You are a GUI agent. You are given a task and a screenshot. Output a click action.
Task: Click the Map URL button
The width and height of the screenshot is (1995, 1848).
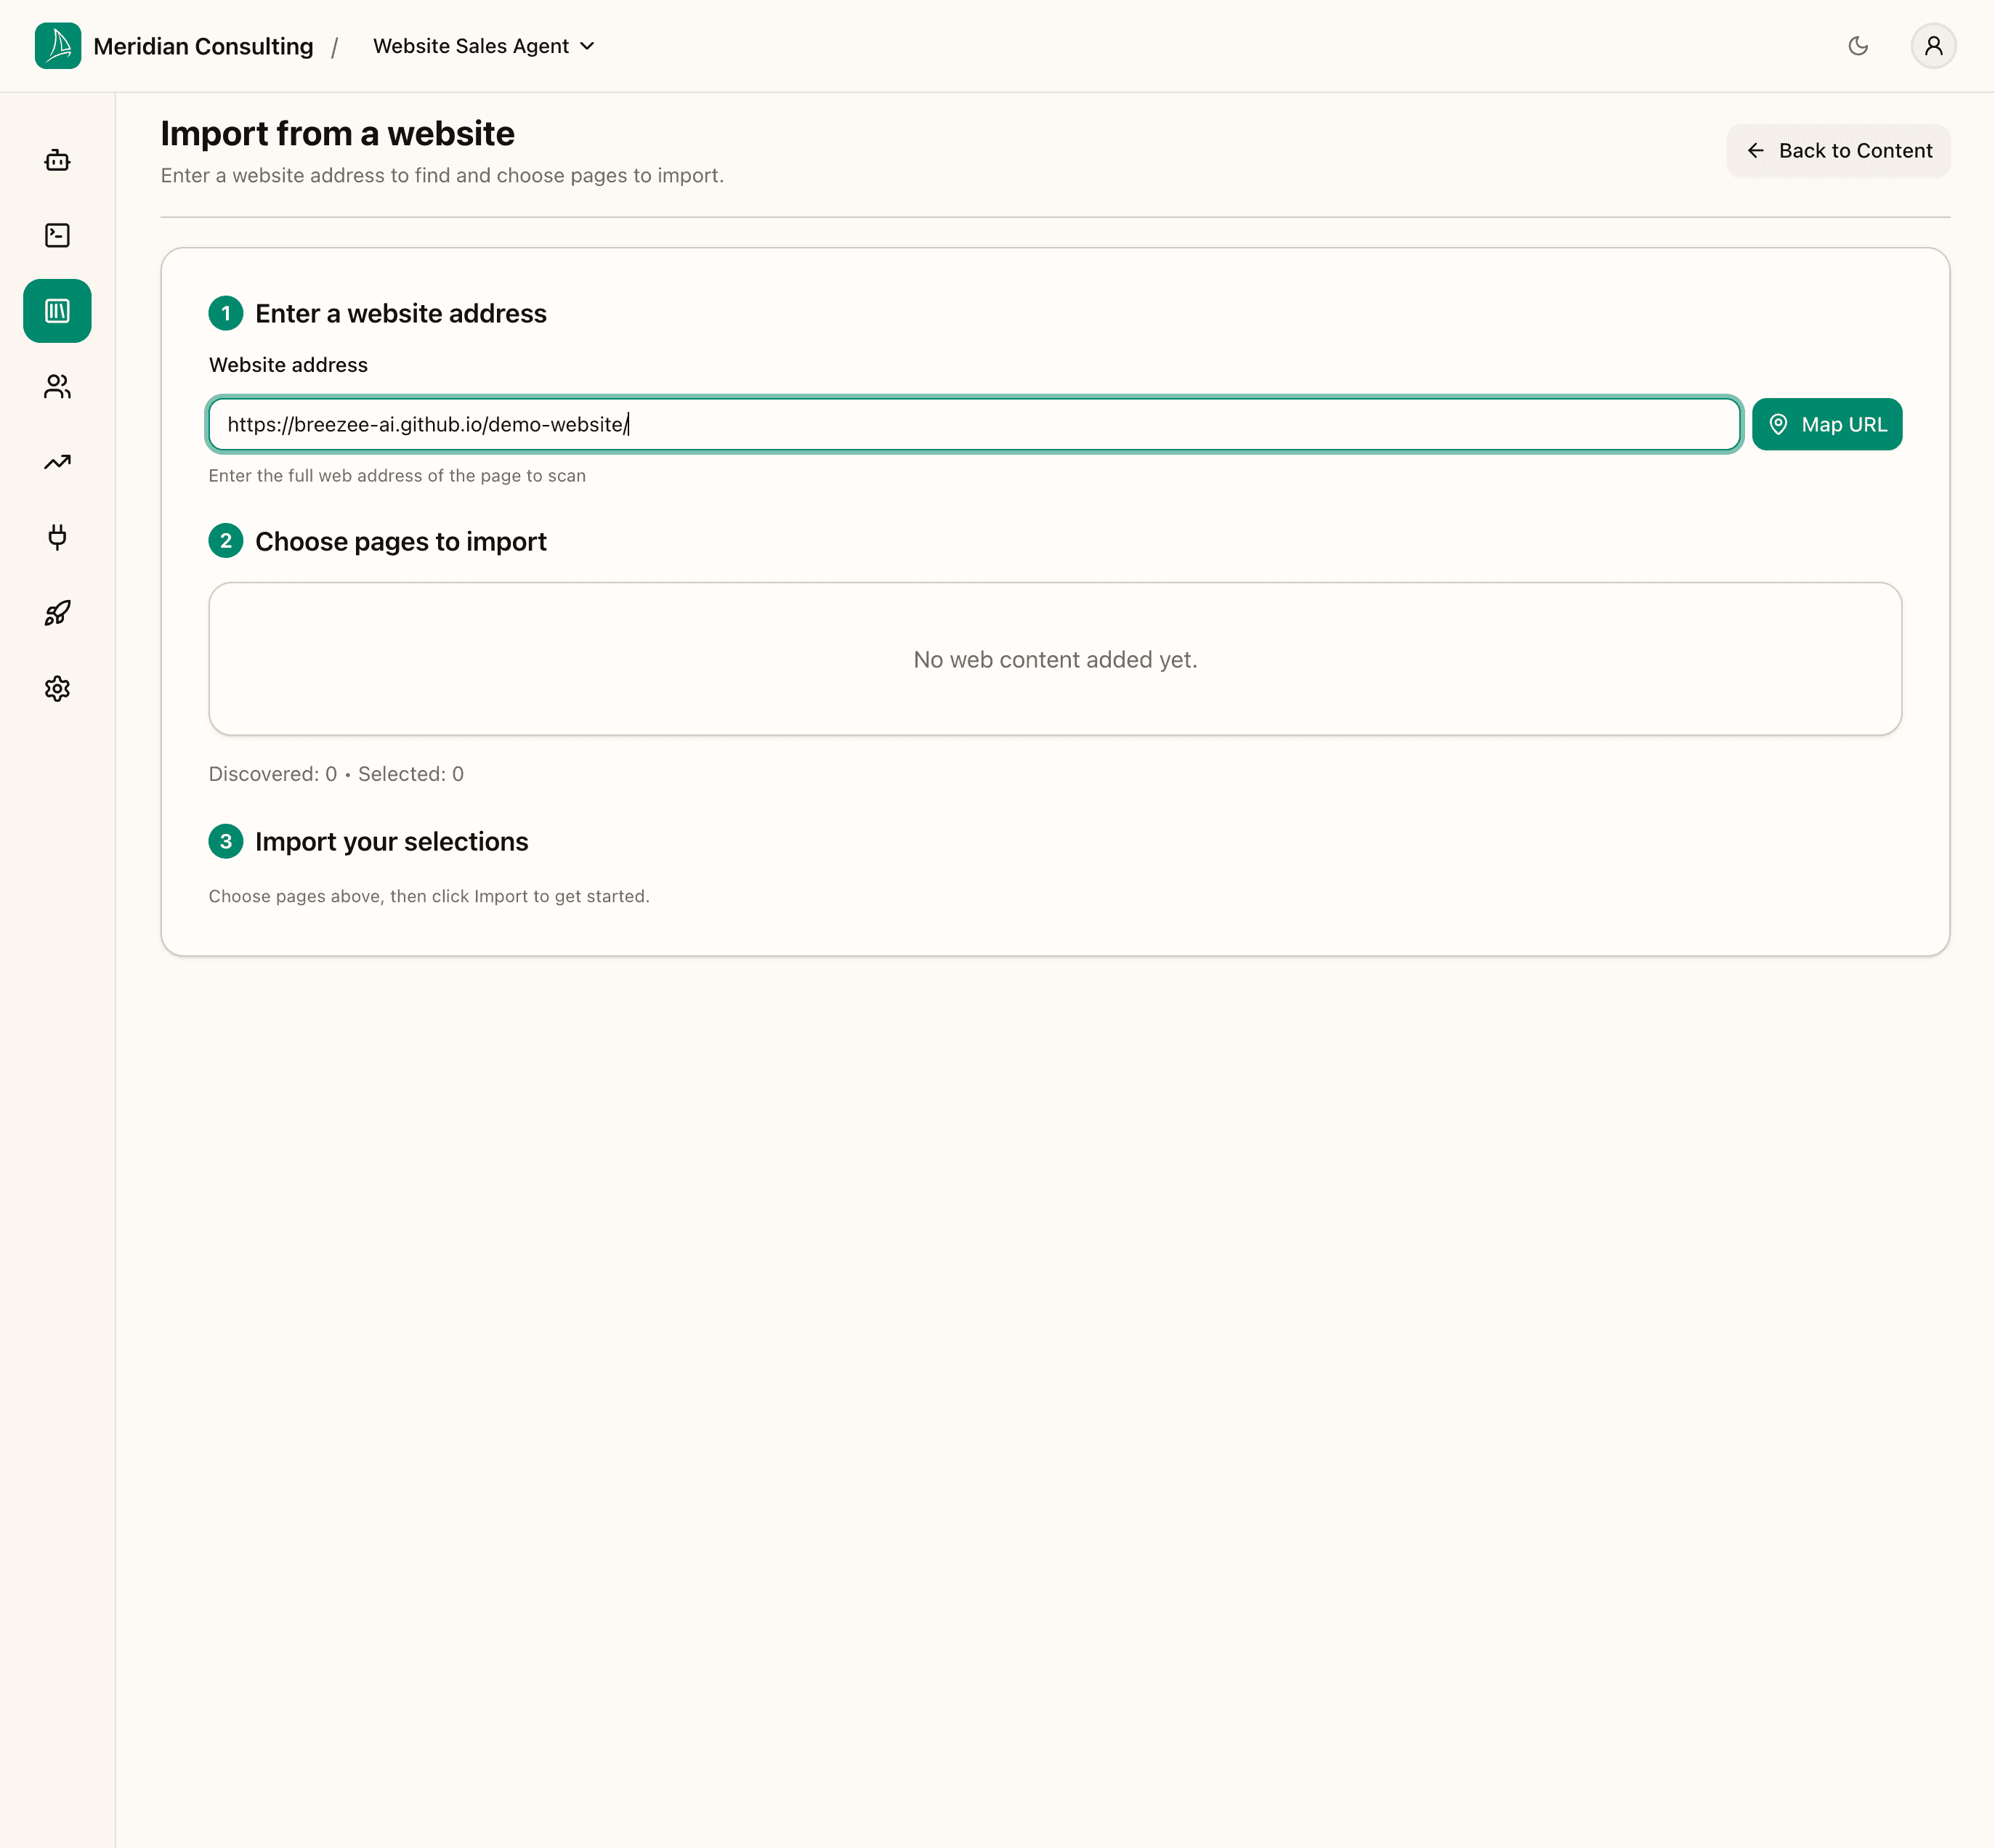[1826, 424]
